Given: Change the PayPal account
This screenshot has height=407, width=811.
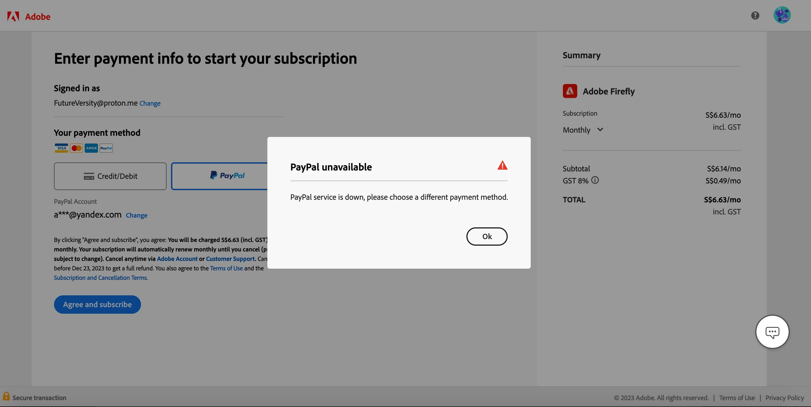Looking at the screenshot, I should click(136, 215).
